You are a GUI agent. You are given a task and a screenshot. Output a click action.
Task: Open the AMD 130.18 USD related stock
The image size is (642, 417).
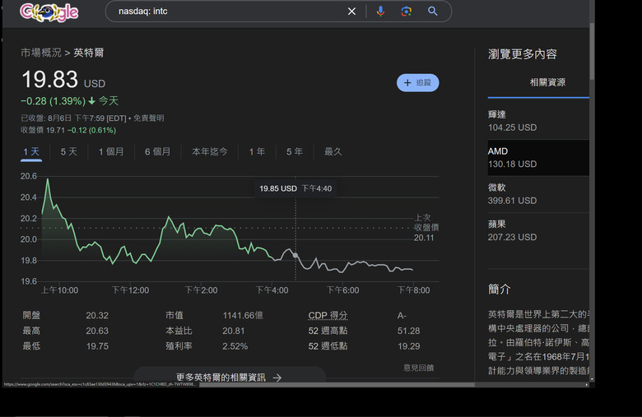[538, 158]
